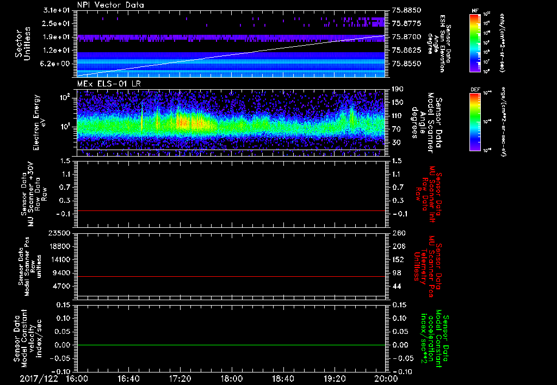Click the 44 telemetry position tick
The height and width of the screenshot is (385, 557).
click(397, 286)
